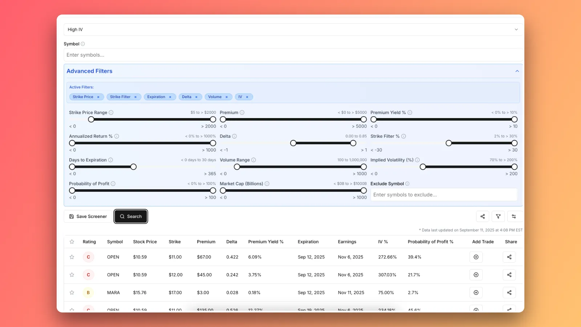
Task: Click the Exclude Symbol input field
Action: point(443,195)
